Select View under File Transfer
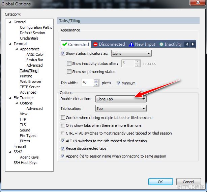The image size is (207, 192). (x=24, y=114)
